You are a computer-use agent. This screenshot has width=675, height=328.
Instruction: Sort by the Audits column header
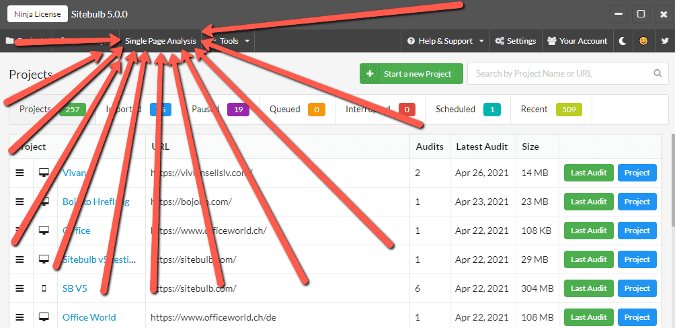[430, 147]
